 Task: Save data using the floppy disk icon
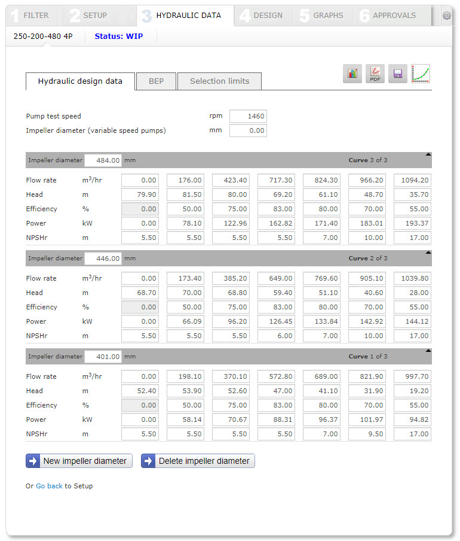click(x=398, y=74)
